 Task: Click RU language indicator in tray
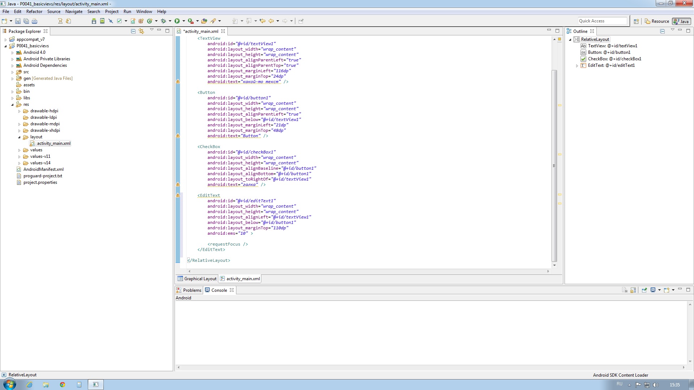pos(620,384)
